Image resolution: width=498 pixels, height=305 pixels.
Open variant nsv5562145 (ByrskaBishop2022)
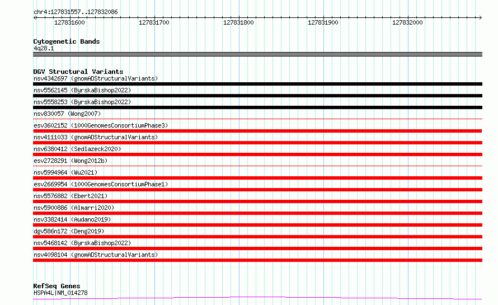pos(82,90)
